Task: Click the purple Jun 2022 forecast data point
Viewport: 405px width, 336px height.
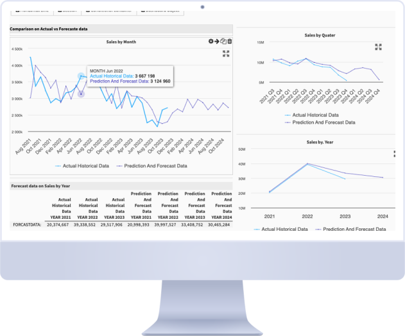Action: (x=82, y=94)
